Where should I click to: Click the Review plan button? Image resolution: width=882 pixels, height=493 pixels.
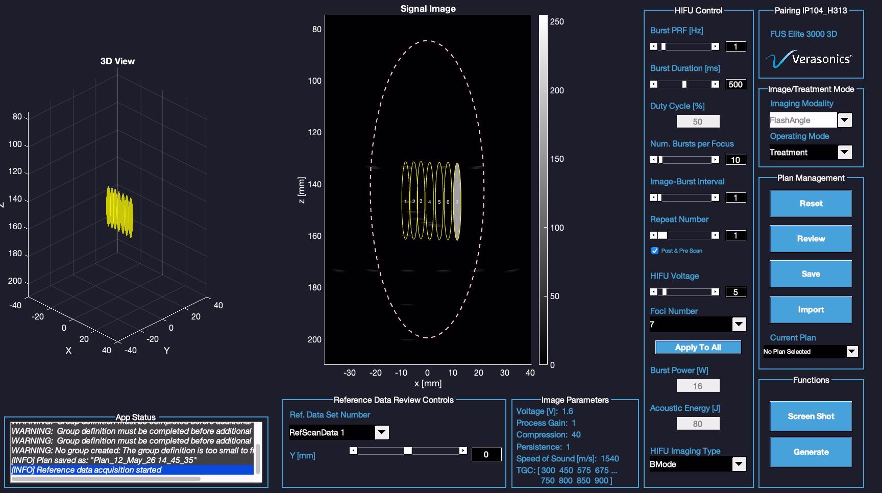click(x=811, y=238)
